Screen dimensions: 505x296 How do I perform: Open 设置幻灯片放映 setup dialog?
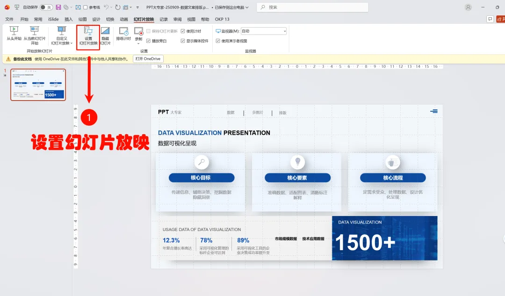click(88, 36)
